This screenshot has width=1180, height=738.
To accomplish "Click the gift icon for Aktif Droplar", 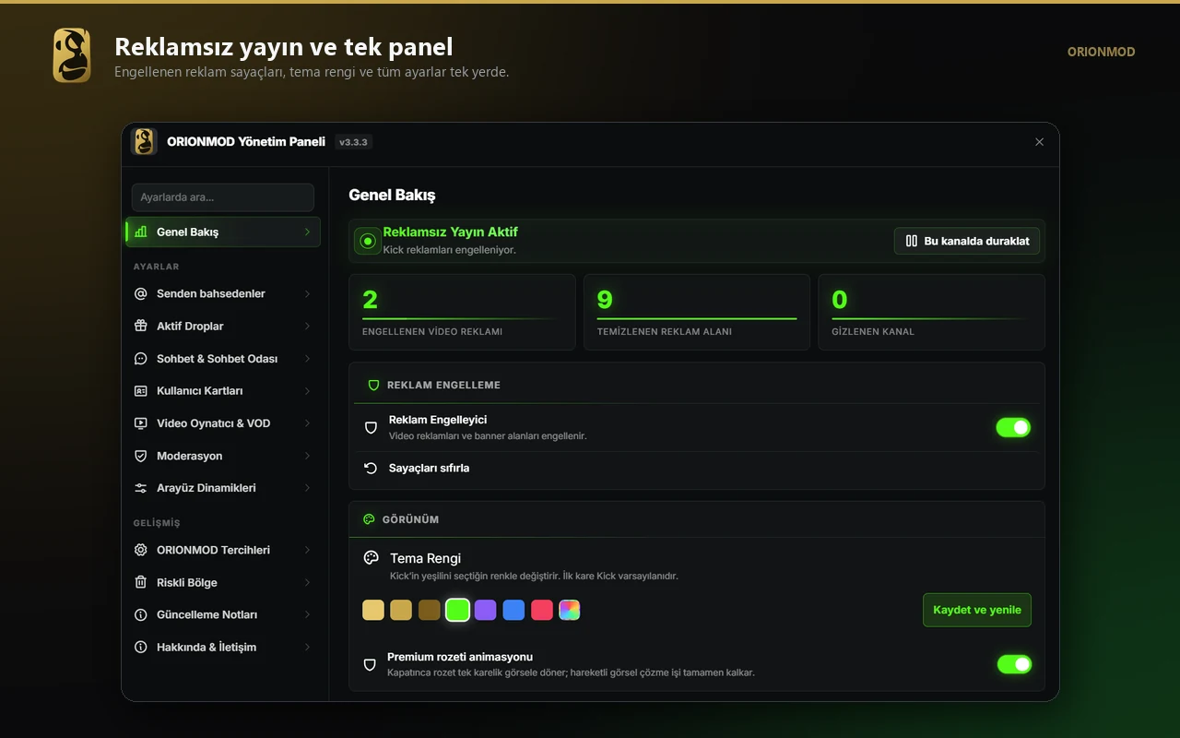I will 141,326.
